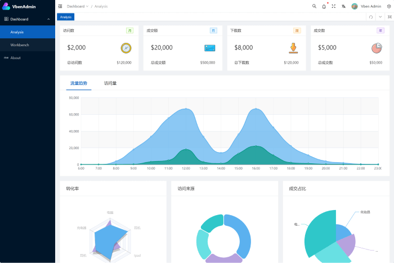Screen dimensions: 394x263
Task: Click the VbenAdmin title text
Action: (24, 7)
